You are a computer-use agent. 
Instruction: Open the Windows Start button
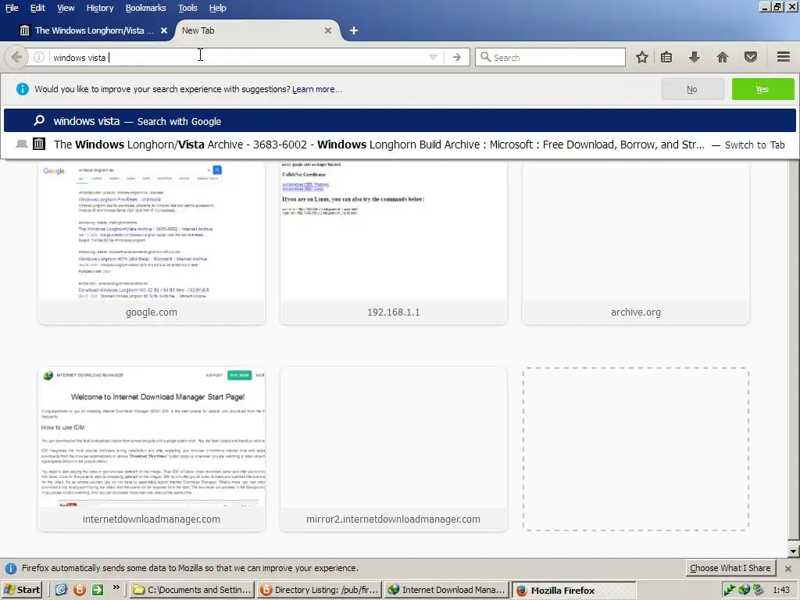tap(21, 590)
